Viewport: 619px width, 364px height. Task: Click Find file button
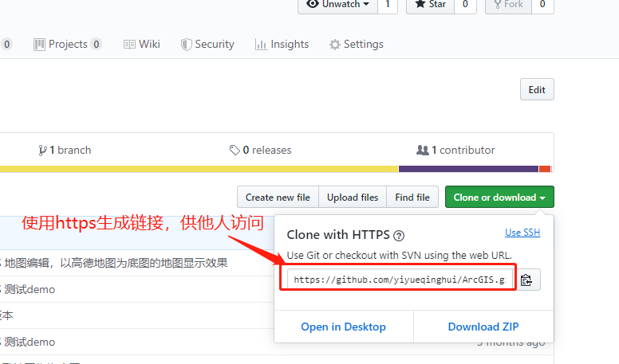coord(412,198)
